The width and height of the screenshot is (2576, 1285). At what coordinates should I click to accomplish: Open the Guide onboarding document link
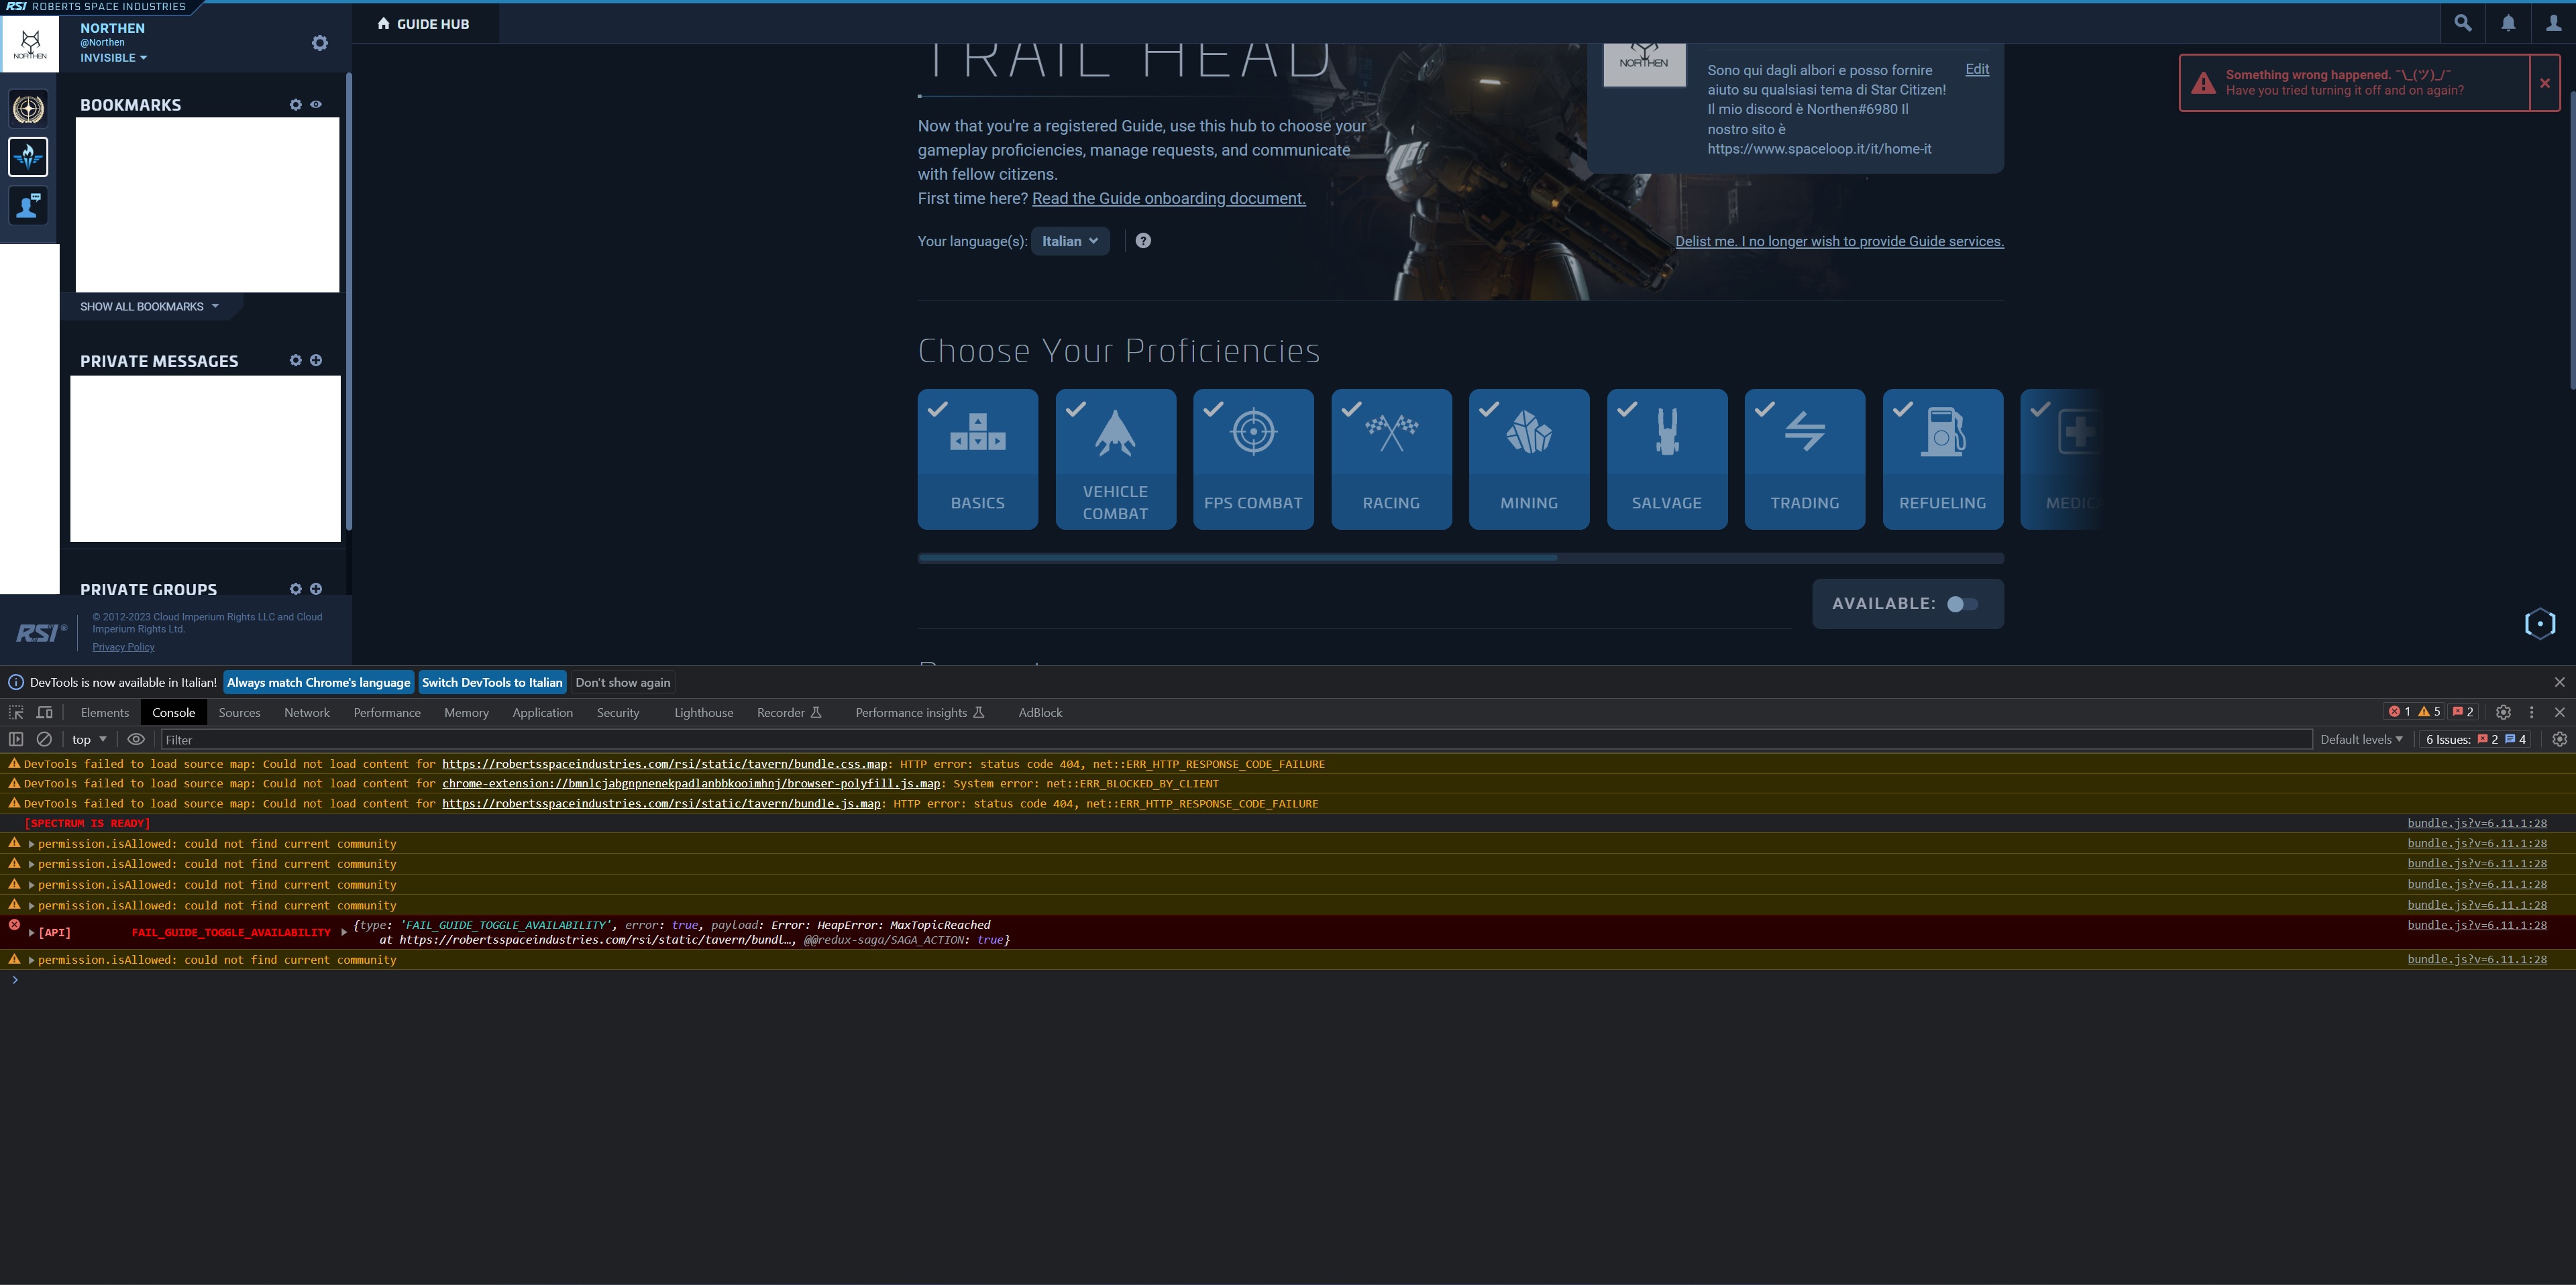coord(1168,198)
